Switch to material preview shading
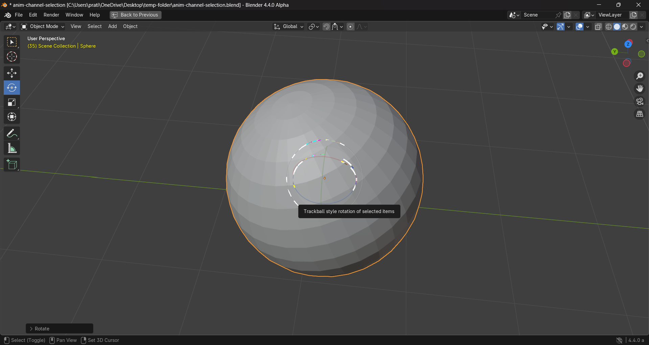Screen dimensions: 649x345 pos(625,26)
